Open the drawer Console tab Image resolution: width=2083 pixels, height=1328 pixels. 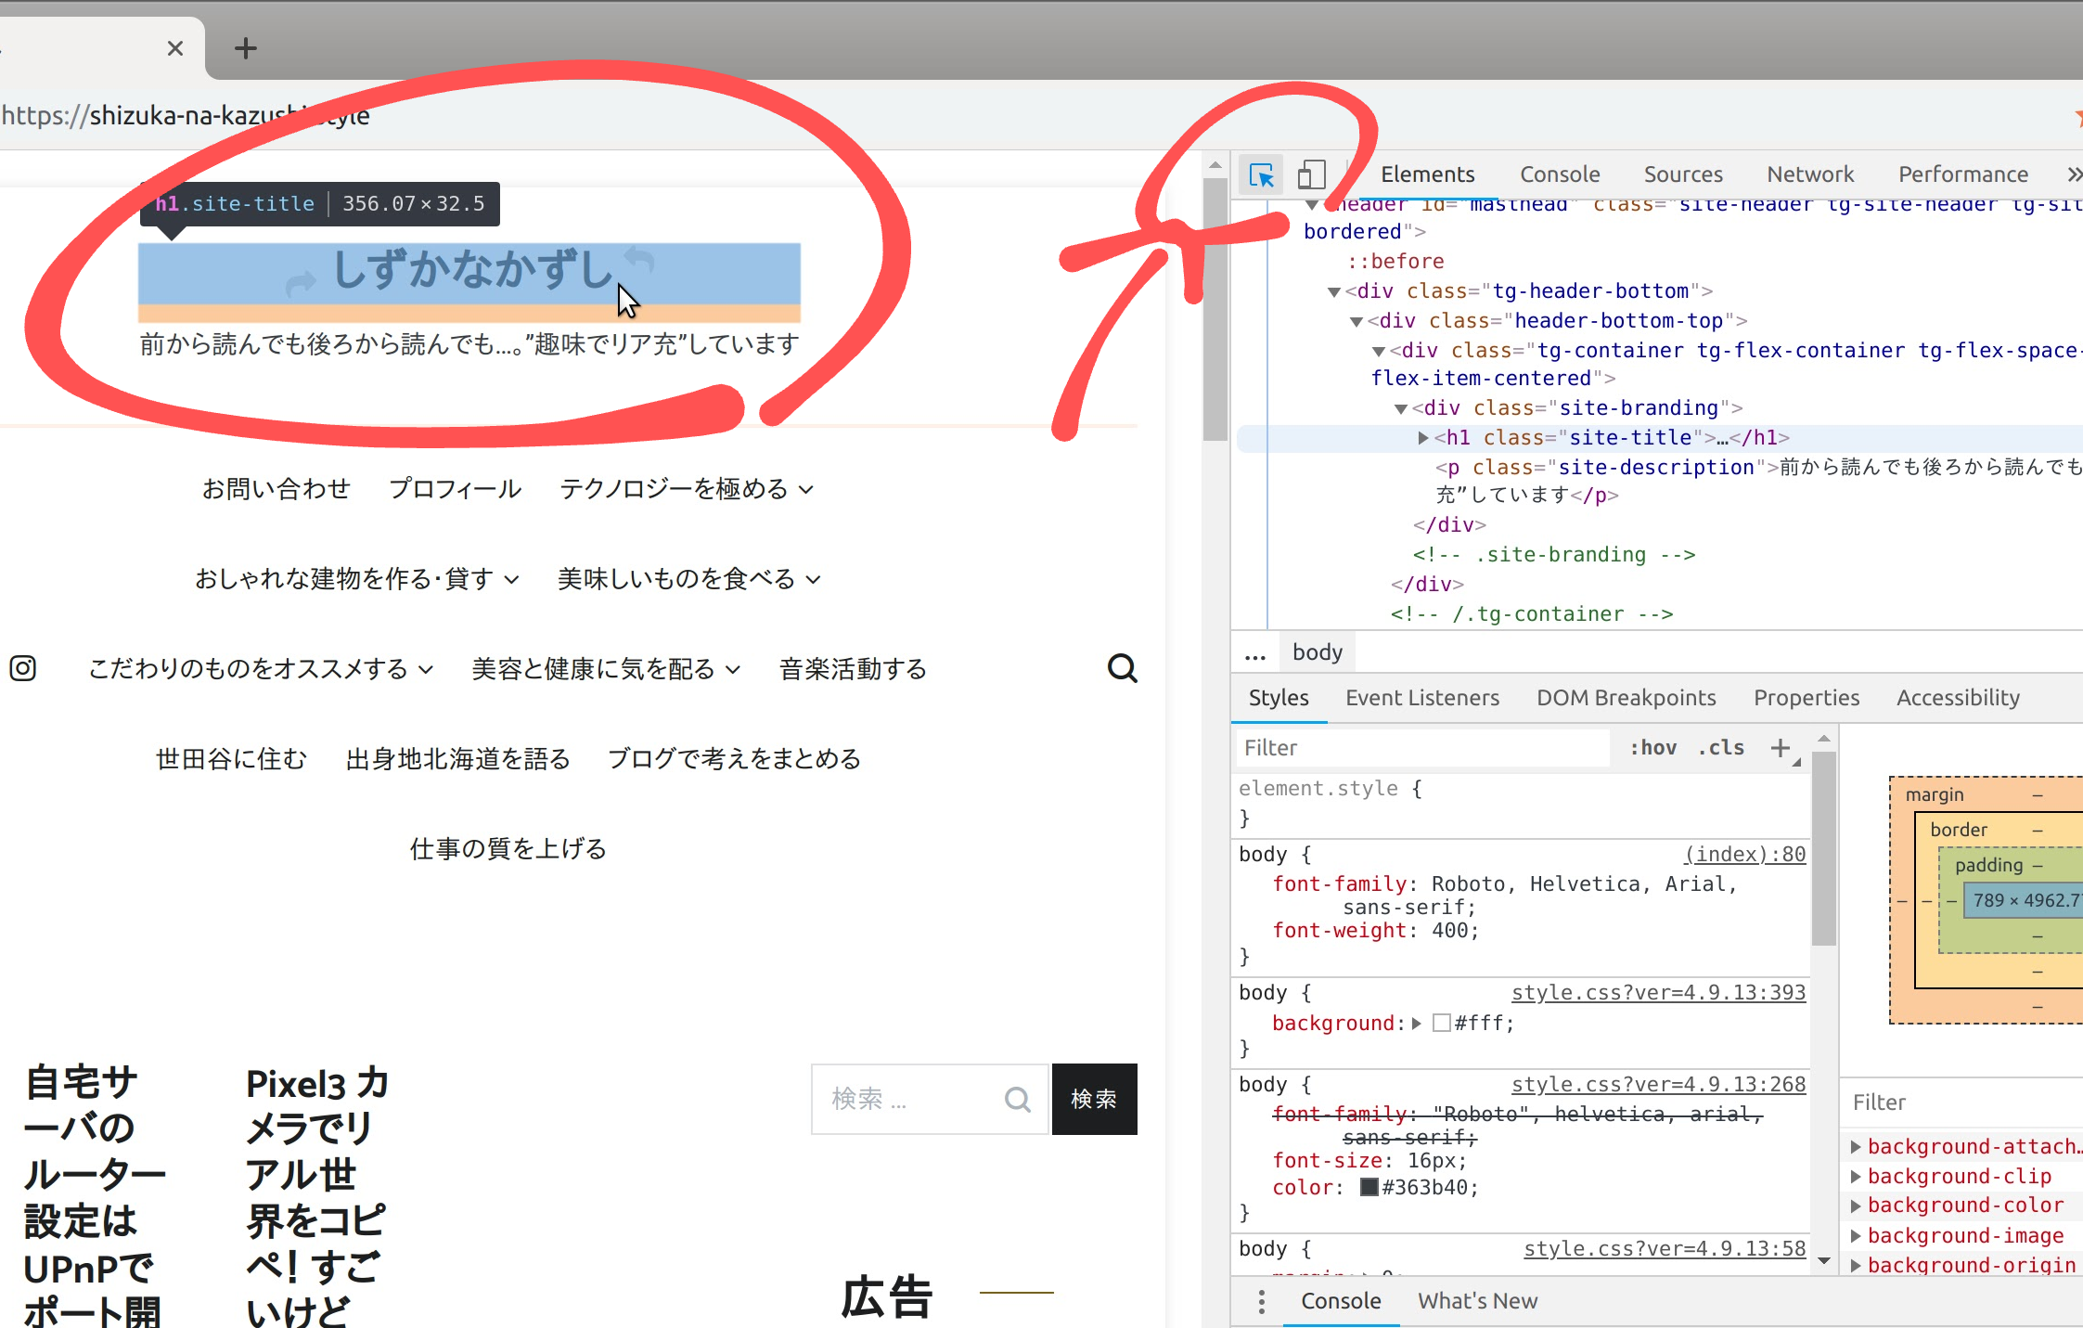(1341, 1301)
